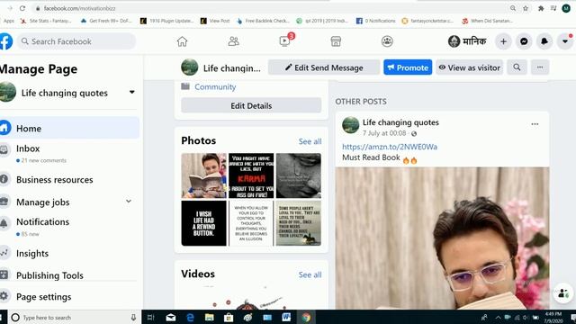Open the 0 Notifications bookmark
576x324 pixels.
(x=376, y=21)
